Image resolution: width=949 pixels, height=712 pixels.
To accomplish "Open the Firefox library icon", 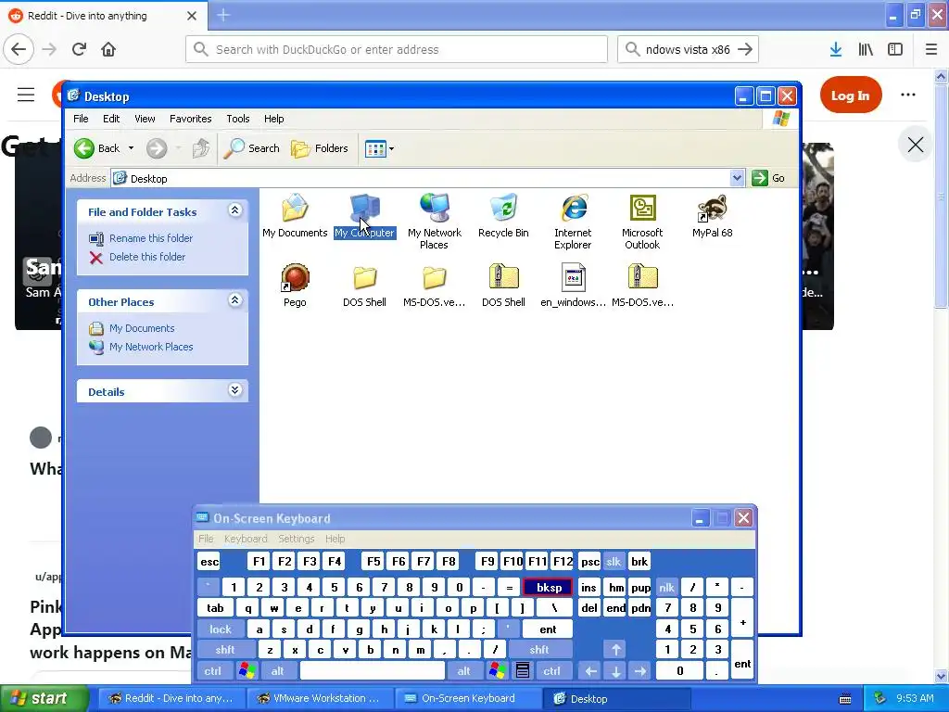I will [x=866, y=49].
